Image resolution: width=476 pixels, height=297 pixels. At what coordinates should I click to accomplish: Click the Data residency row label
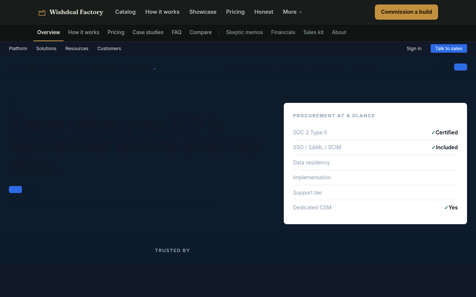tap(311, 163)
